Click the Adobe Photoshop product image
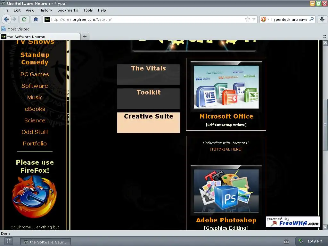 point(226,190)
